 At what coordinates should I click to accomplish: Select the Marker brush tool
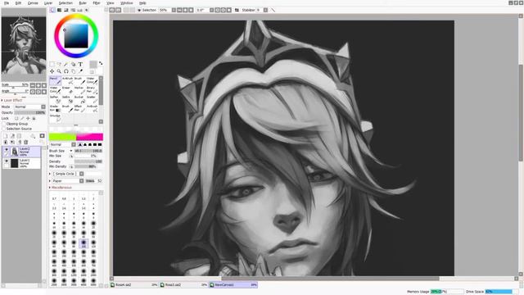79,89
